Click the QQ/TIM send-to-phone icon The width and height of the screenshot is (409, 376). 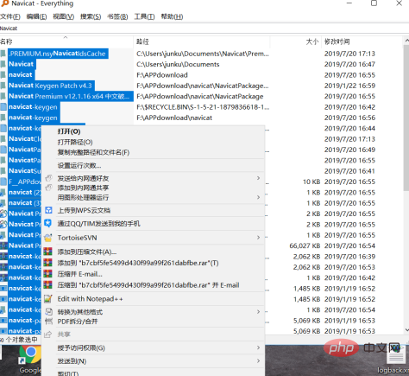(x=48, y=223)
